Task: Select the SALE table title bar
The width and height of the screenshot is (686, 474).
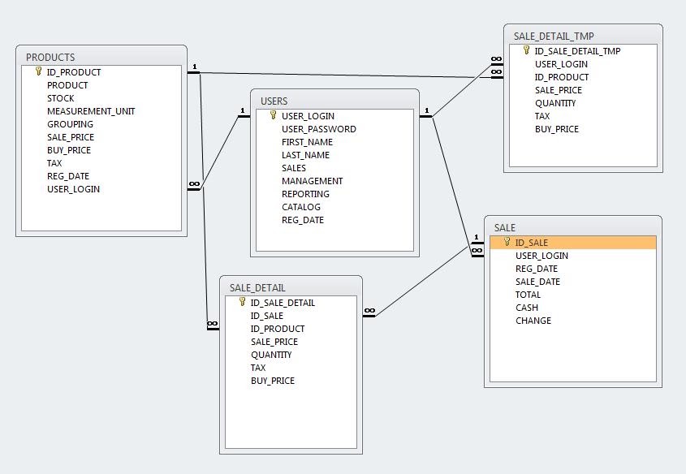Action: point(573,227)
